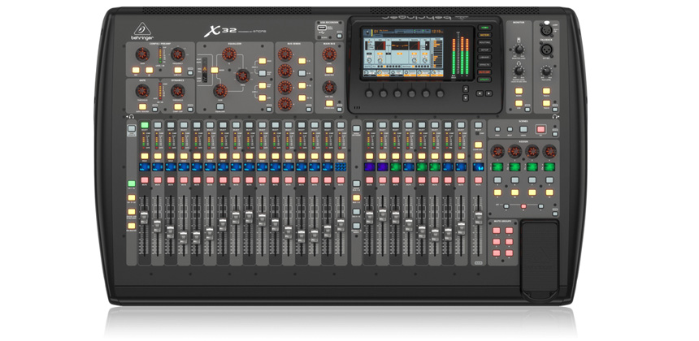Click the main LR fader

coord(479,218)
